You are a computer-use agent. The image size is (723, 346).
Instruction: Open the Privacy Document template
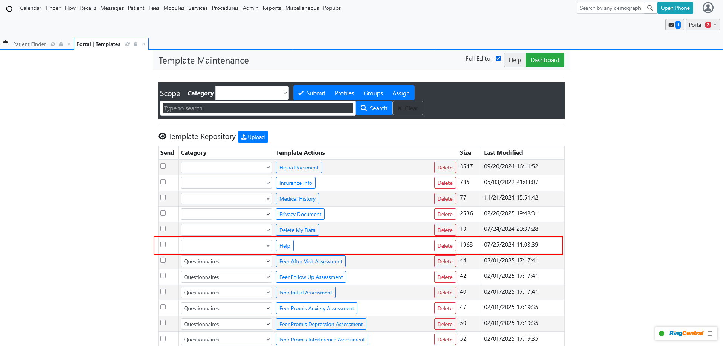300,214
